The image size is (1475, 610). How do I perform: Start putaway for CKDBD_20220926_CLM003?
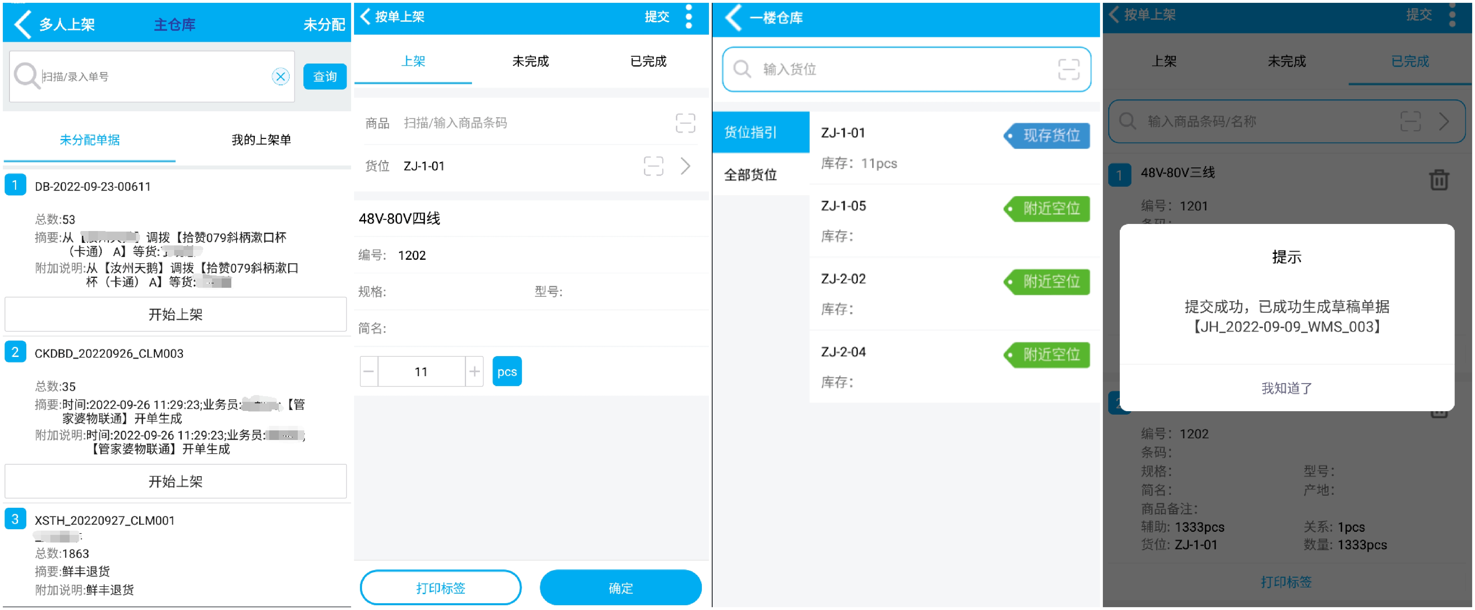click(x=176, y=482)
